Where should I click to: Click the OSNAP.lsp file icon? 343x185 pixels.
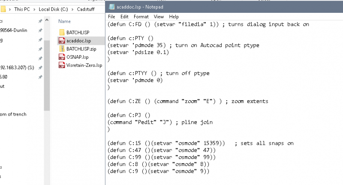click(x=61, y=57)
